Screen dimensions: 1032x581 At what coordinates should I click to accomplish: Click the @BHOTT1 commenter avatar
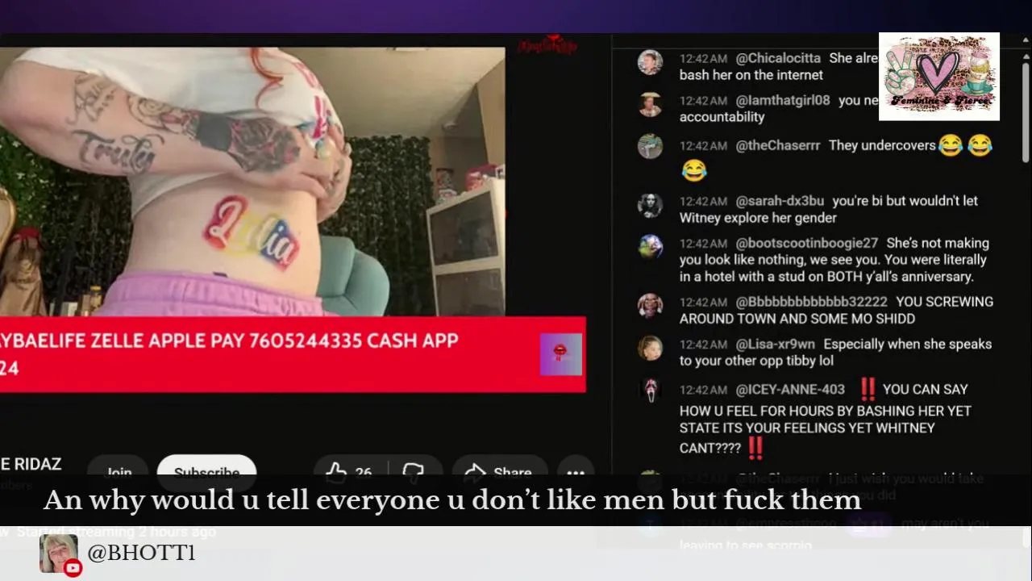(59, 554)
